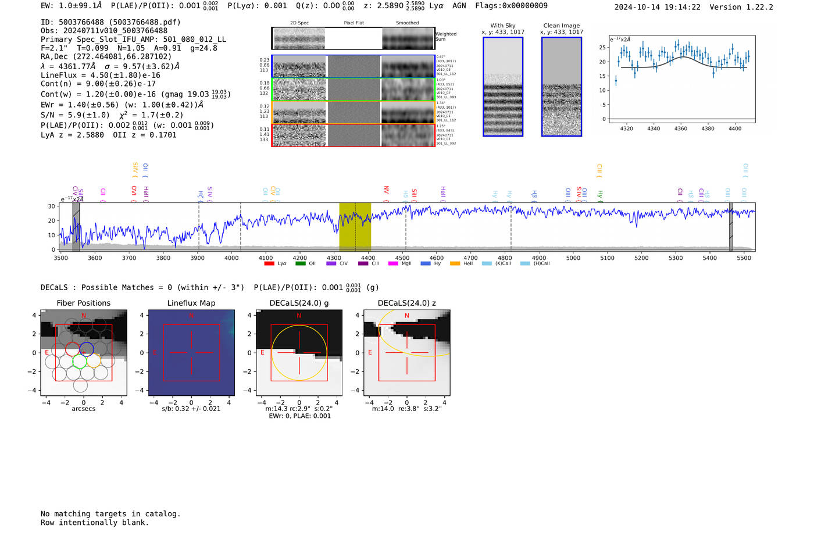This screenshot has width=814, height=554.
Task: Open the DECaLS(24.0) z cutout
Action: (407, 353)
